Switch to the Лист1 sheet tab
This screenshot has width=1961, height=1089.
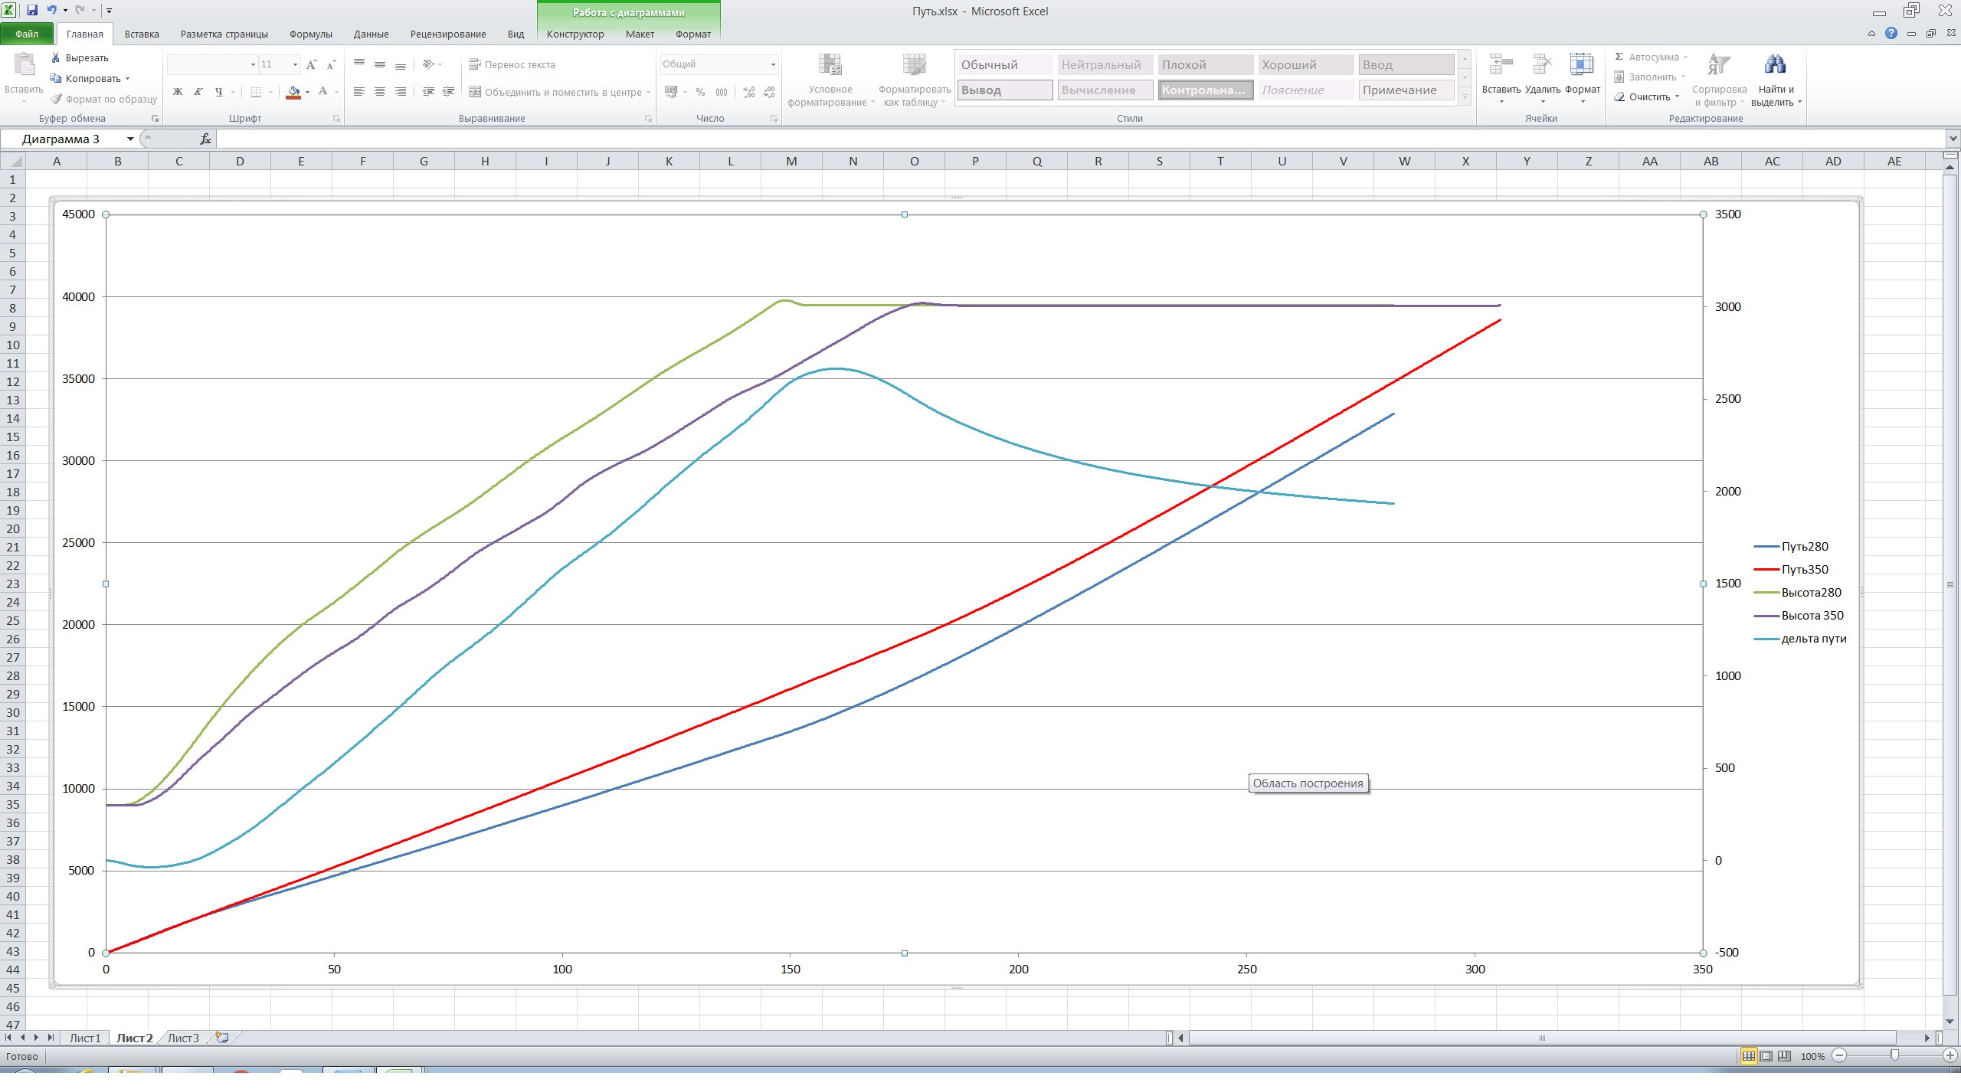click(x=84, y=1038)
